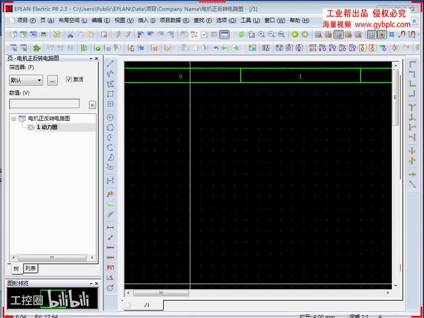This screenshot has height=318, width=424.
Task: Close the 页 navigator panel
Action: click(x=97, y=58)
